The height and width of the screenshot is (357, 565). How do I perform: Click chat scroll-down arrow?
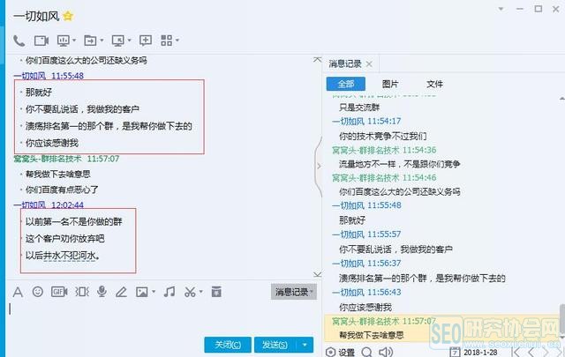[317, 275]
